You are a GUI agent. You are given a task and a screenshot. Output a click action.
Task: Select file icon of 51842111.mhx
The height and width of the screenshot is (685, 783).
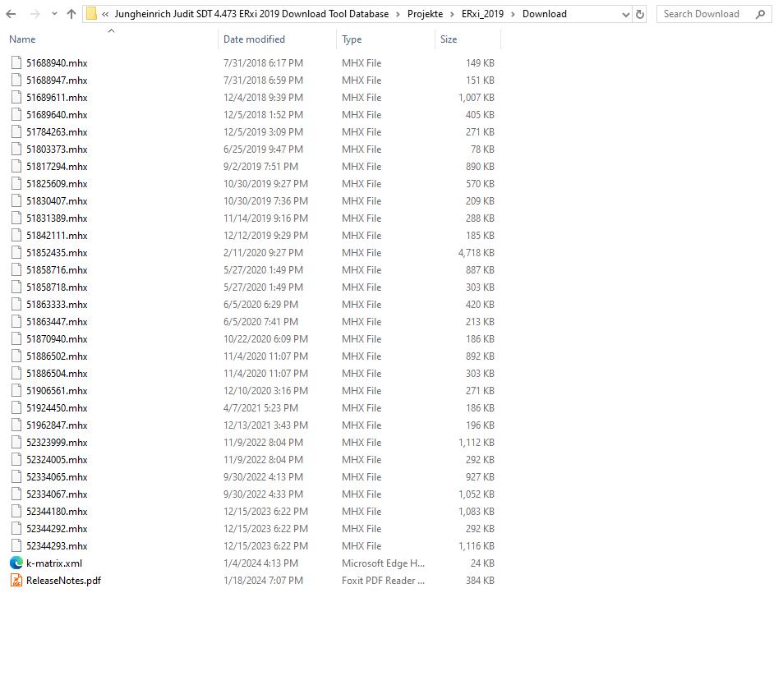(x=16, y=235)
